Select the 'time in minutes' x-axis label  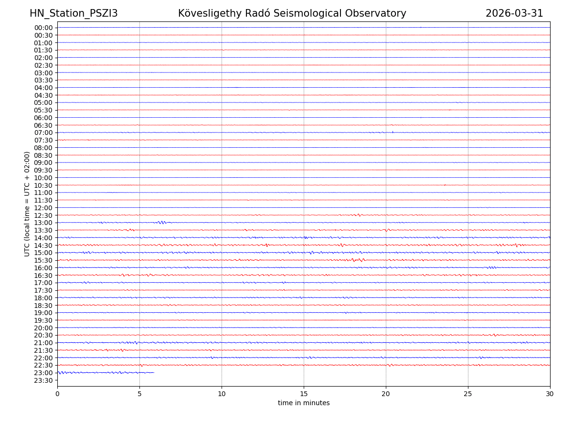tap(304, 403)
